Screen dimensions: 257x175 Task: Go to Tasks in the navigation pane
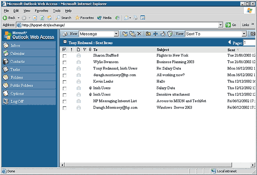(15, 69)
